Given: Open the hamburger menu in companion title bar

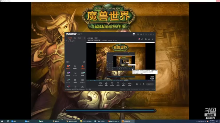Looking at the screenshot, I should (146, 34).
